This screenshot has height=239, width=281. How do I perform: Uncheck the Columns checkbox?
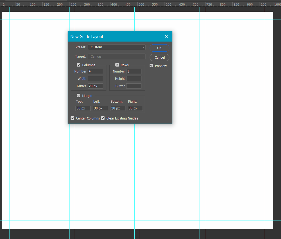pos(78,65)
